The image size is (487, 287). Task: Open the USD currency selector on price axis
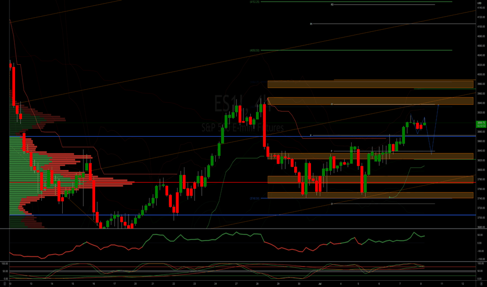coord(479,3)
